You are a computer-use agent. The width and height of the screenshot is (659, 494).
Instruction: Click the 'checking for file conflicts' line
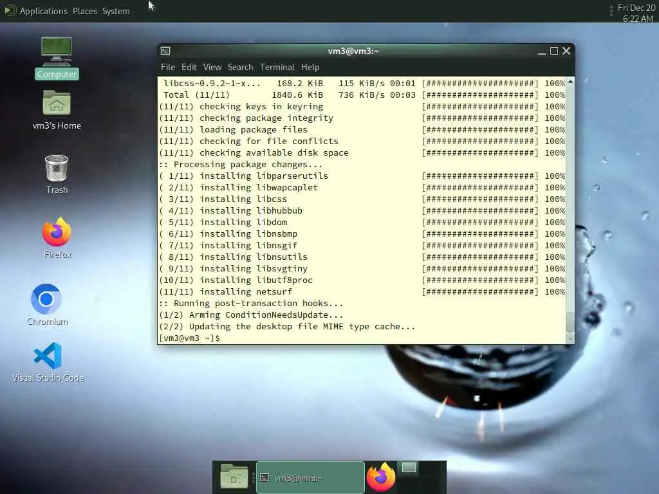tap(362, 141)
